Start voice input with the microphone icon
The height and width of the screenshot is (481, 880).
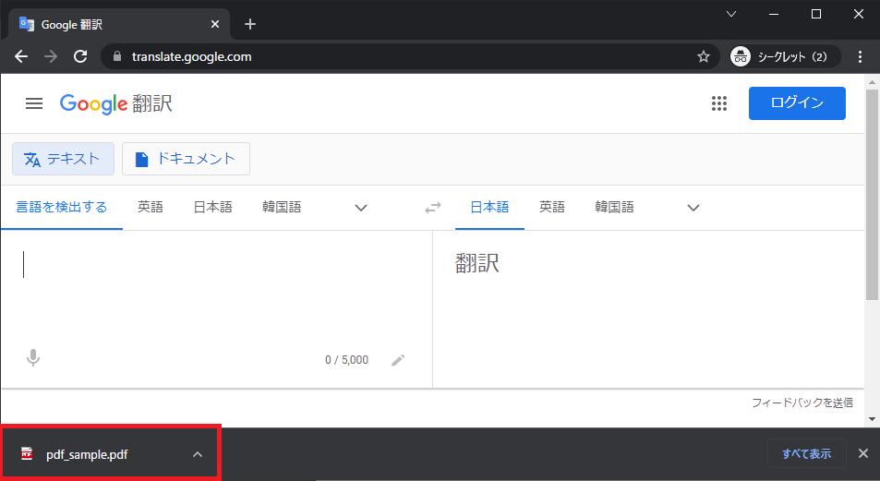33,357
